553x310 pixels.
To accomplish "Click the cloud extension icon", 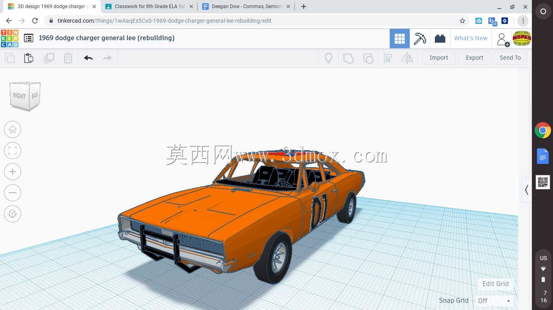I will coord(479,21).
